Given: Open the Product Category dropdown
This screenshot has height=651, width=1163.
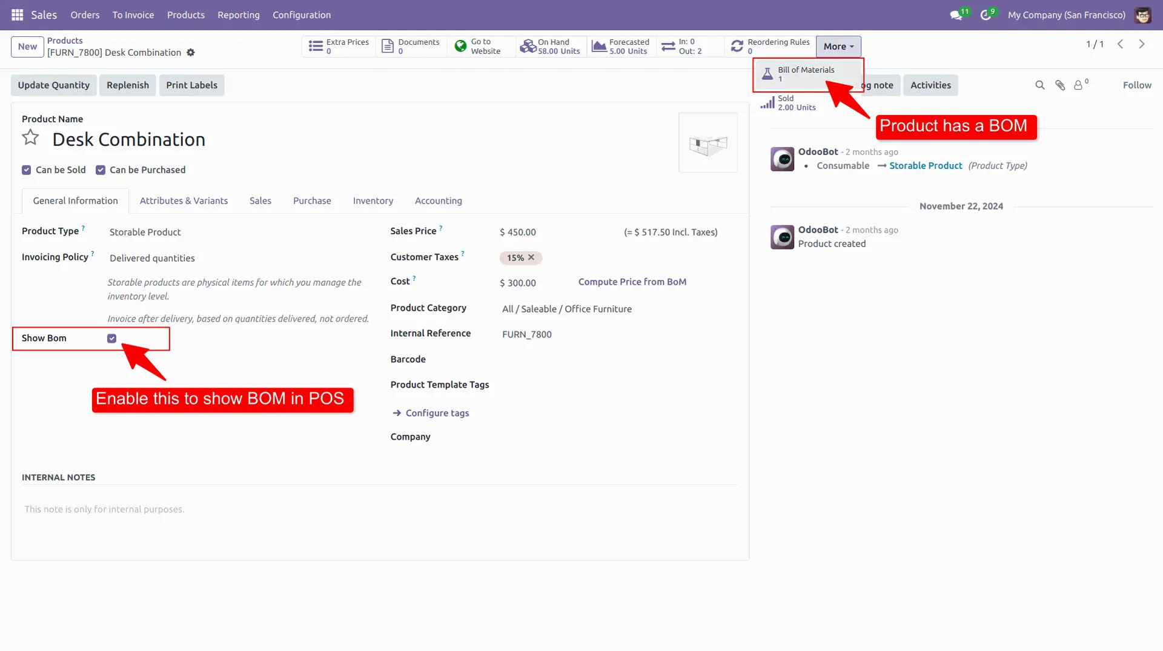Looking at the screenshot, I should click(618, 309).
